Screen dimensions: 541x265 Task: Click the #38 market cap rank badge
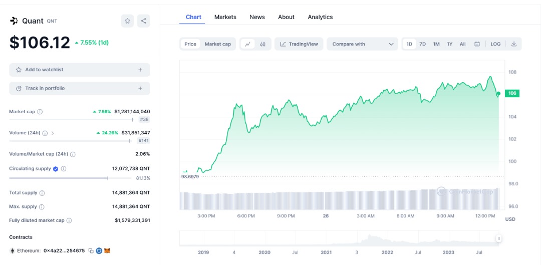144,119
